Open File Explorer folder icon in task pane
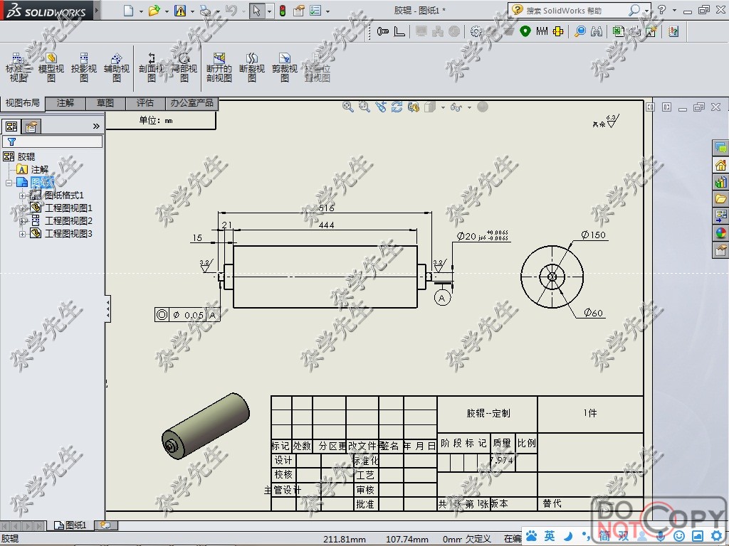Screen dimensions: 729x546 coord(720,199)
